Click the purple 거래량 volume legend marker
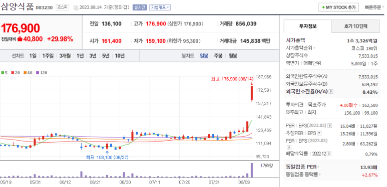The image size is (387, 187). tap(261, 166)
